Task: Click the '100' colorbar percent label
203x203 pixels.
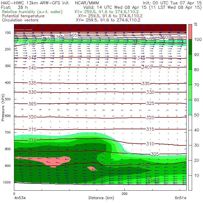Action: [x=198, y=39]
